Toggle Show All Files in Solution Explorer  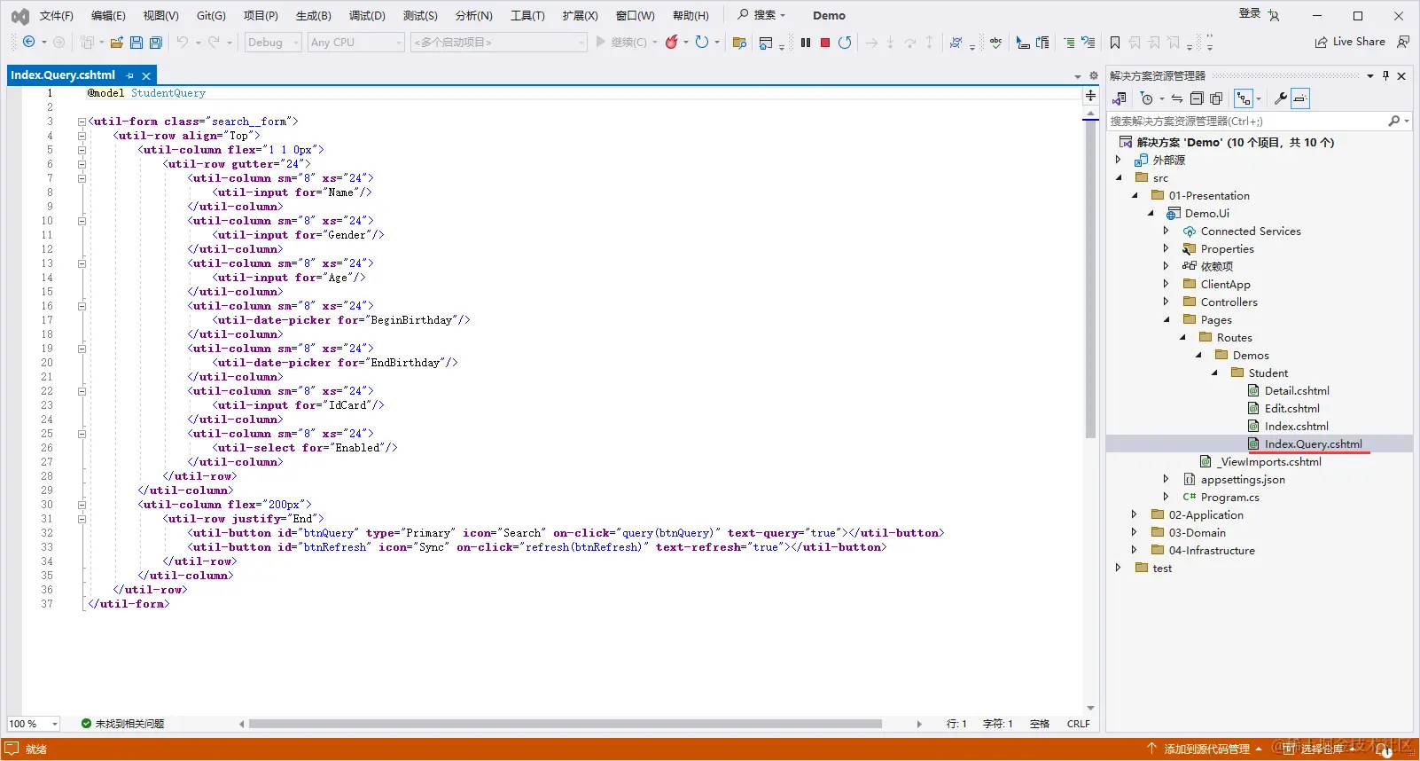pos(1216,98)
